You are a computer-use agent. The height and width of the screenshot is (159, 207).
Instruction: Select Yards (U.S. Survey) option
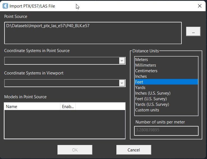click(152, 104)
